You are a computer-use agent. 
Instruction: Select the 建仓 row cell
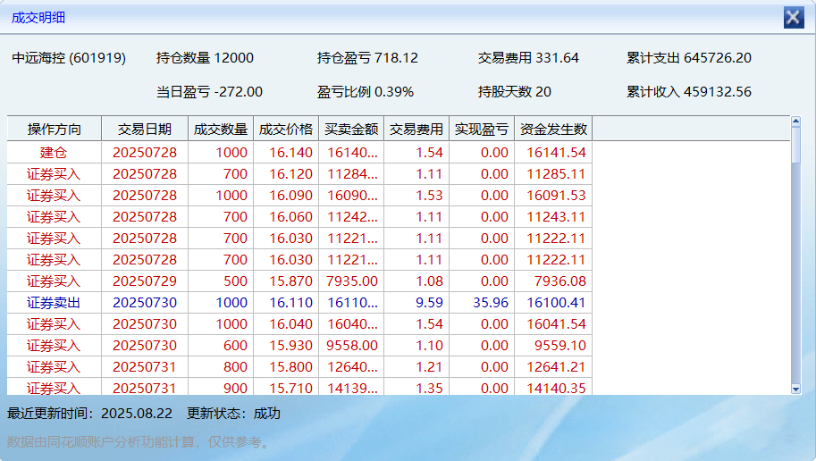point(55,153)
